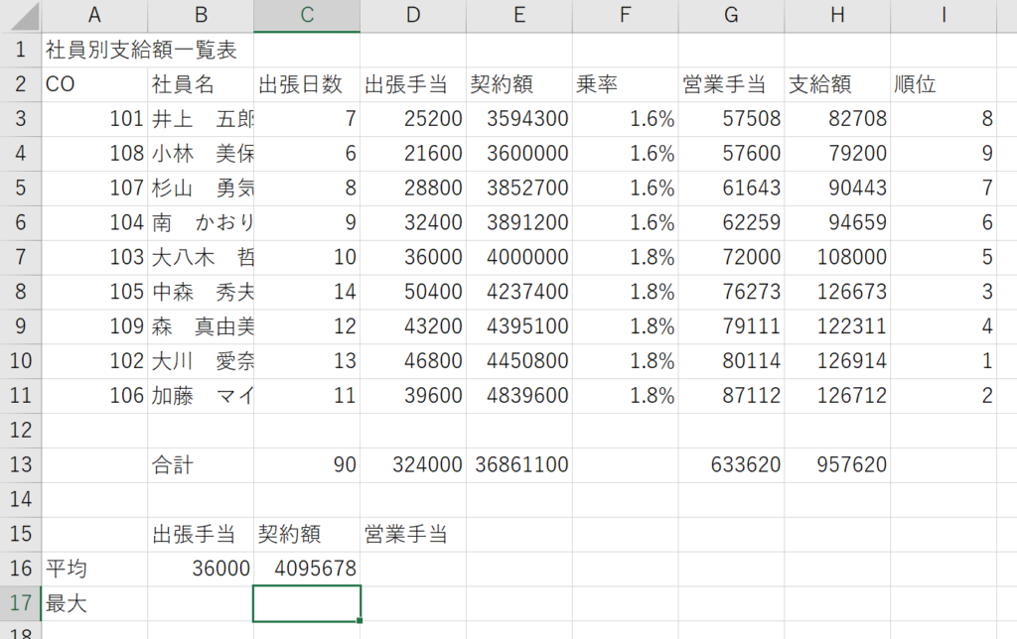
Task: Select total cell 36861100
Action: point(518,464)
